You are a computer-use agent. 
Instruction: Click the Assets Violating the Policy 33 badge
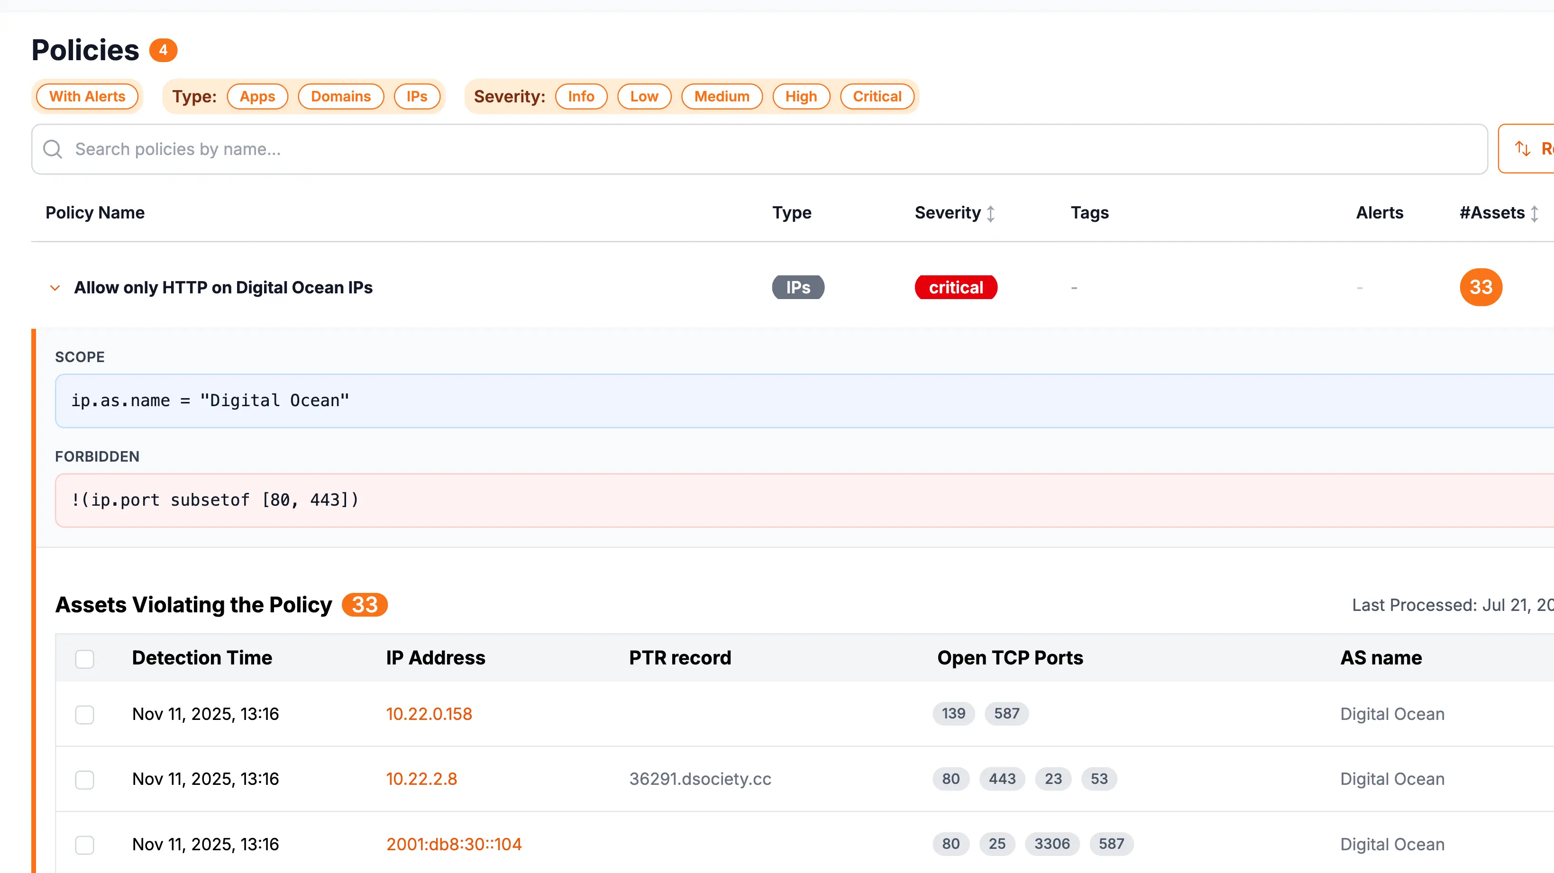[365, 605]
